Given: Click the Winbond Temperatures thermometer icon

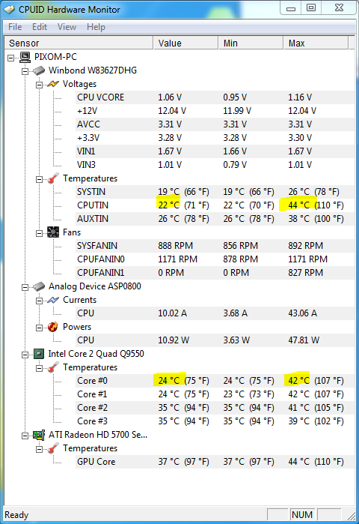Looking at the screenshot, I should (53, 178).
